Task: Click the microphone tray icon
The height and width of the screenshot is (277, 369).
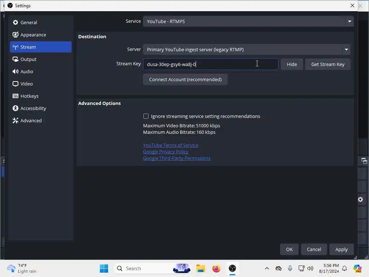Action: 290,268
